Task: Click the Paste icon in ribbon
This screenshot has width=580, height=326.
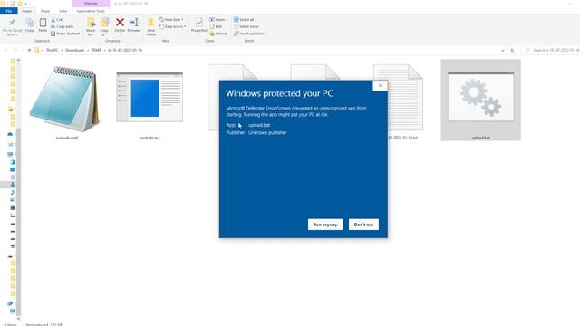Action: click(x=43, y=25)
